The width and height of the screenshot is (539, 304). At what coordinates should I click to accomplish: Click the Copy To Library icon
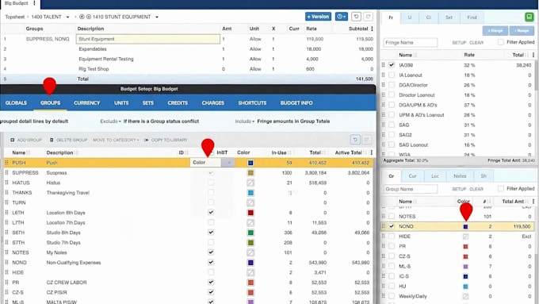147,140
